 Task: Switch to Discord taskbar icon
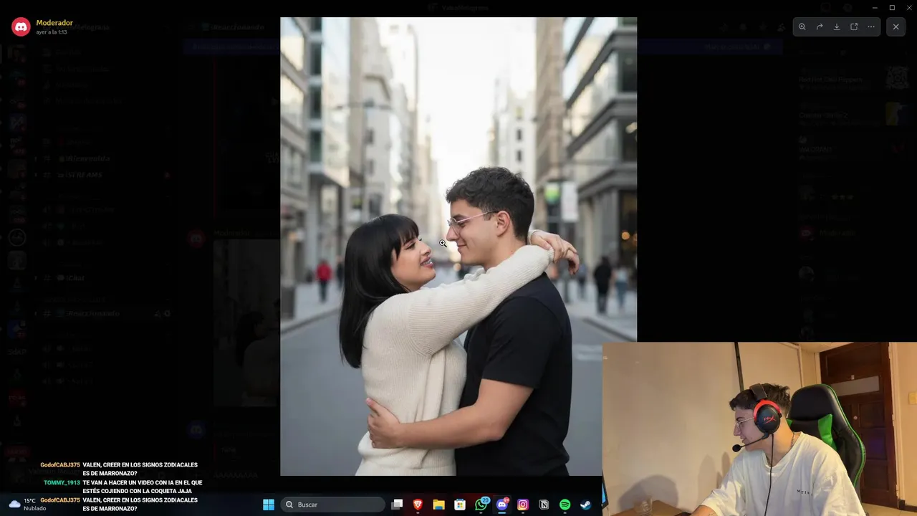point(502,505)
